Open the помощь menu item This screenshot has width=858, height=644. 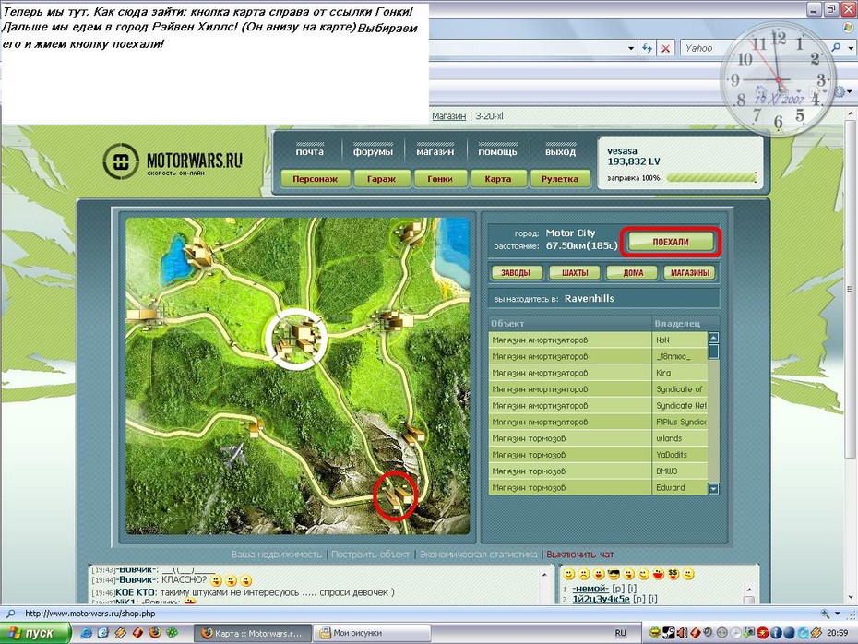coord(497,151)
